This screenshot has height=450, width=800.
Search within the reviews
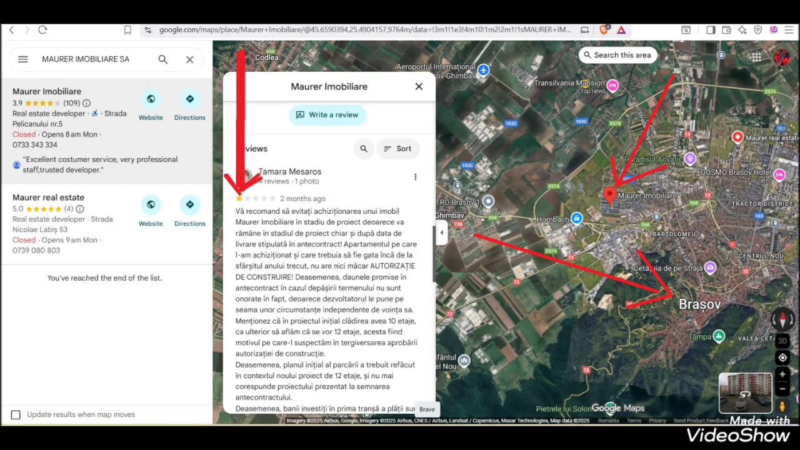[x=364, y=149]
